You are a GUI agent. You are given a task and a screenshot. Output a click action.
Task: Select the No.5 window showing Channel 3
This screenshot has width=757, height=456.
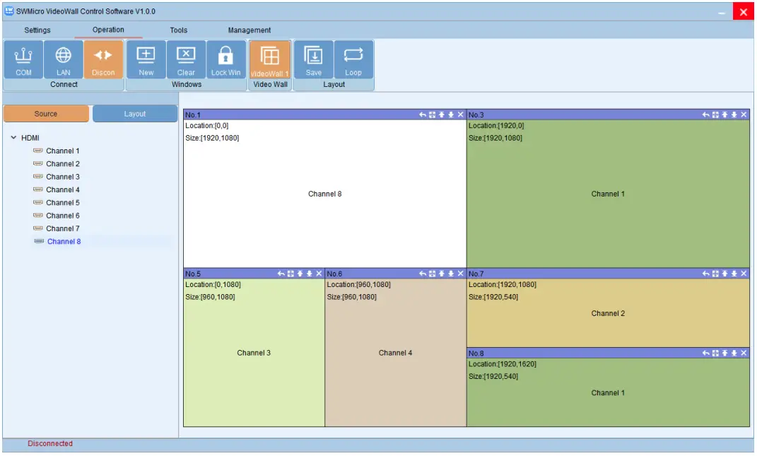coord(254,353)
